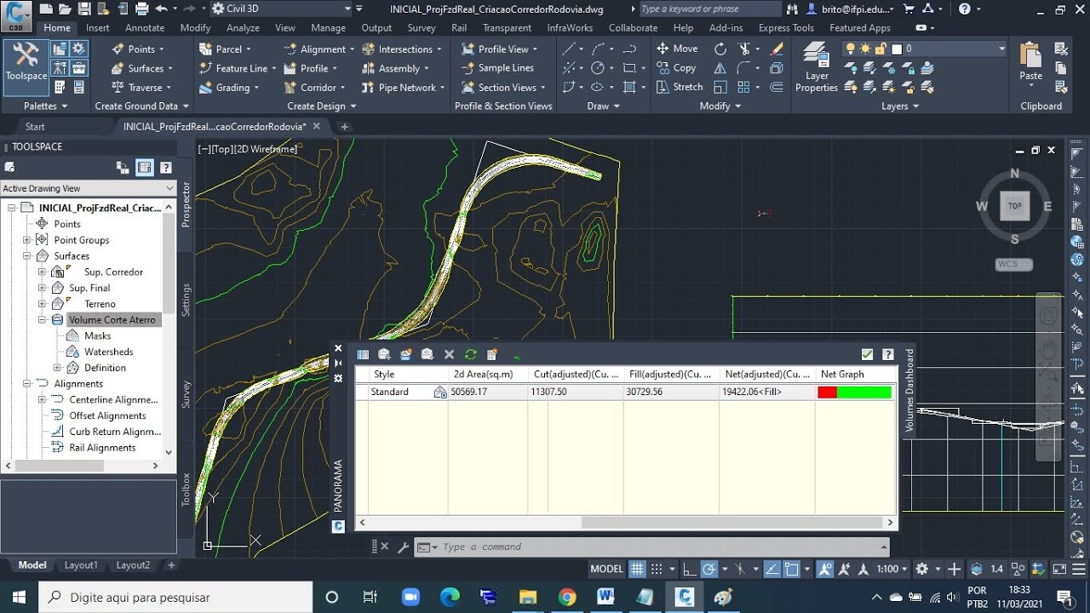
Task: Click the Offset icon in Modify panel
Action: click(776, 87)
